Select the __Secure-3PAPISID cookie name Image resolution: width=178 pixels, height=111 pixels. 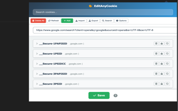[x=53, y=74]
